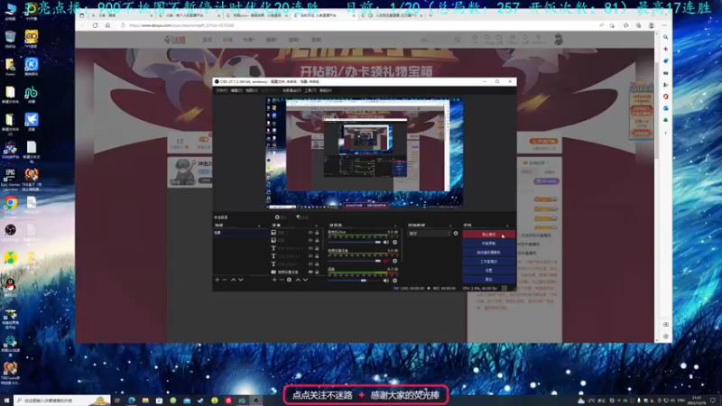The width and height of the screenshot is (722, 406).
Task: Open Edge sidebar search icon
Action: coord(665,37)
